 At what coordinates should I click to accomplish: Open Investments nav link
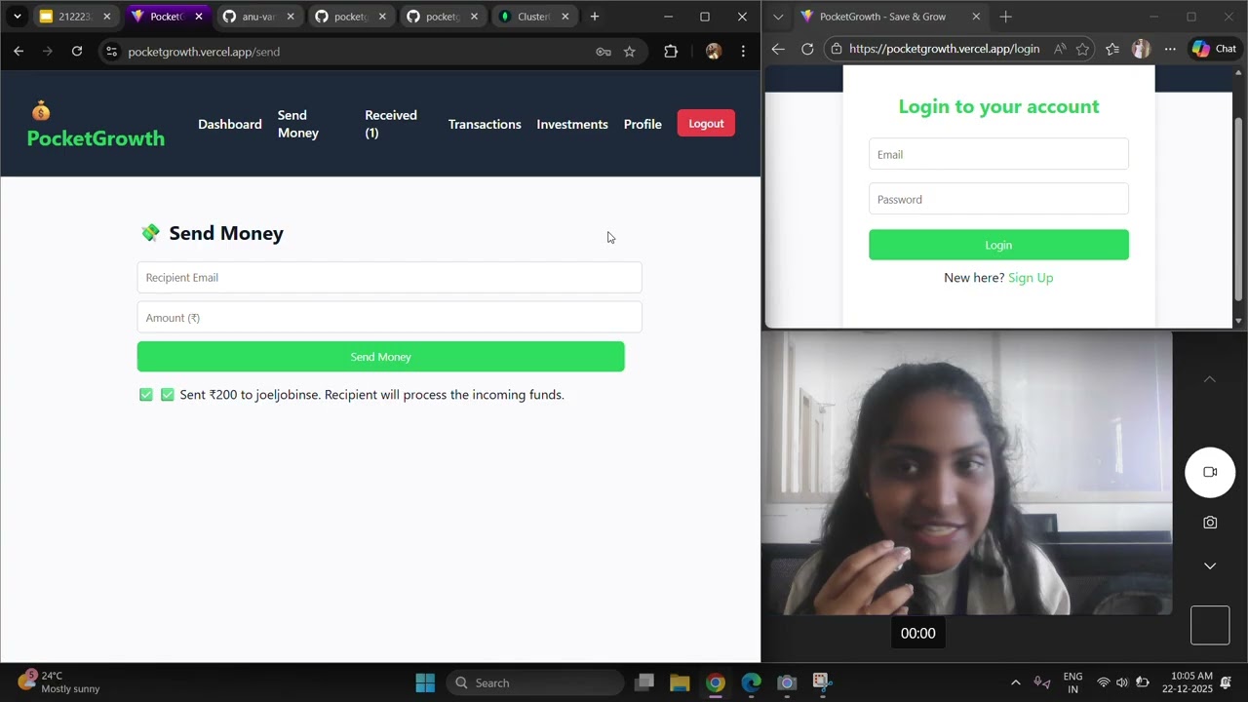coord(572,124)
